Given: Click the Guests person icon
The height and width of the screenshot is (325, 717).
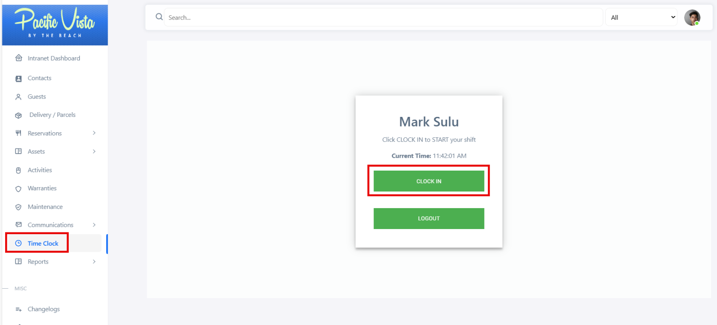Looking at the screenshot, I should (x=18, y=97).
